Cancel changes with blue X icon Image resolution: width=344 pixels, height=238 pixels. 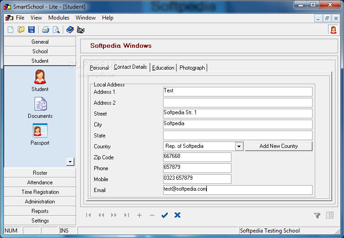178,215
